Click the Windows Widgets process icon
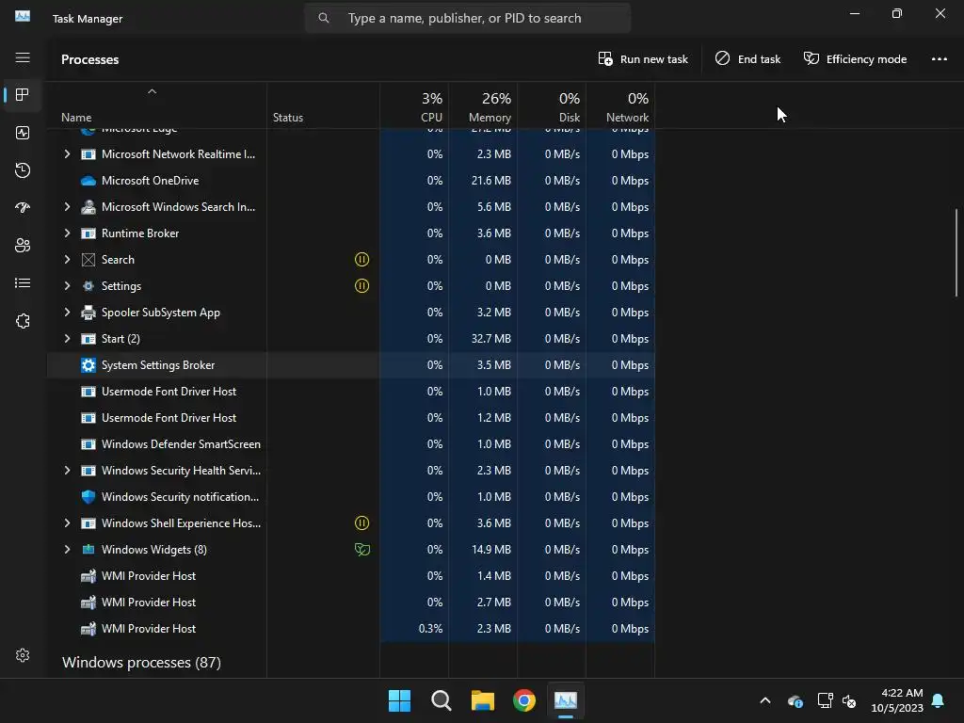 click(x=88, y=550)
